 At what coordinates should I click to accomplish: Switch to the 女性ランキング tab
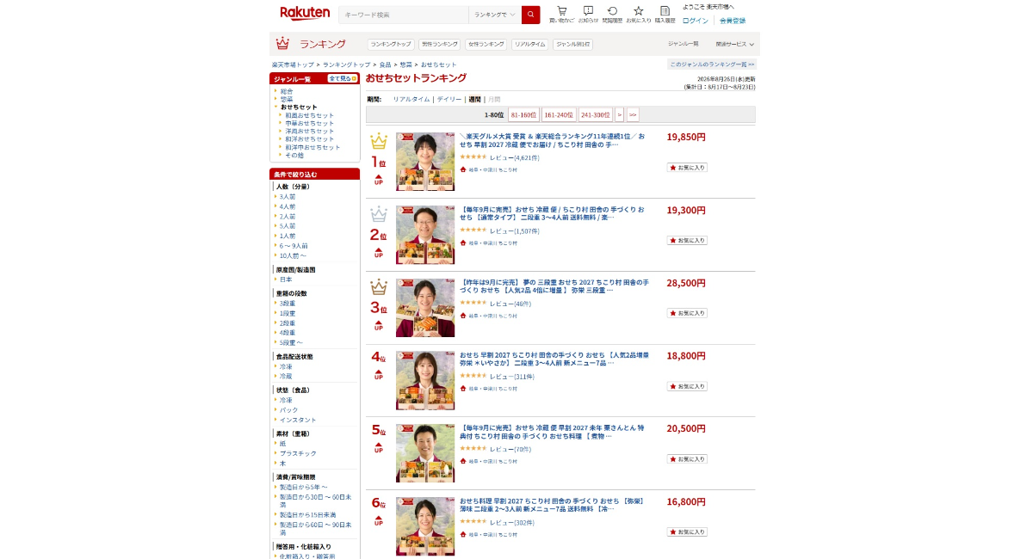pyautogui.click(x=486, y=44)
